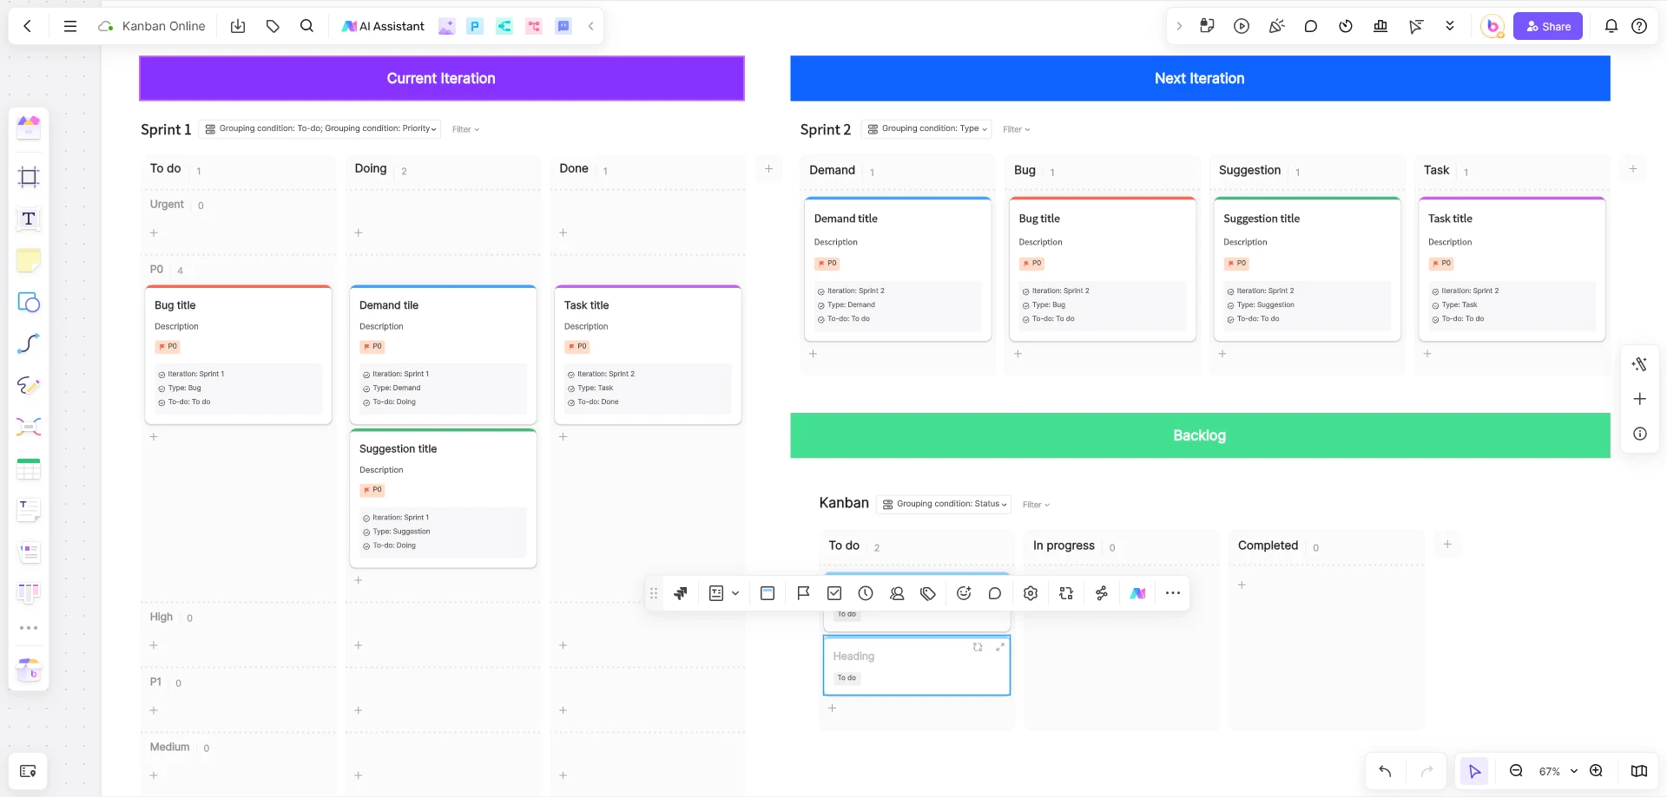
Task: Click the emoji reaction icon in card toolbar
Action: (x=964, y=593)
